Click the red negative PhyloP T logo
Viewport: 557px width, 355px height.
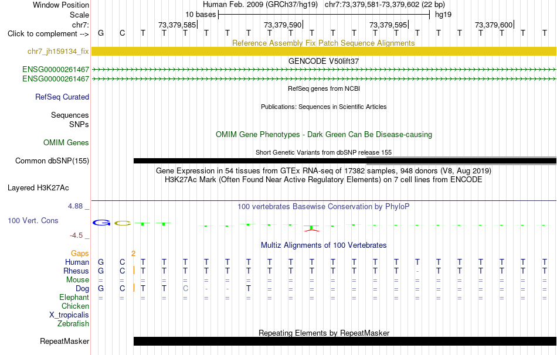point(311,230)
